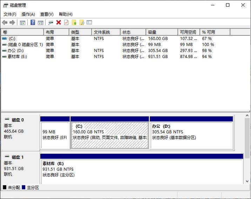
Task: Sort by the 可用空间 column header
Action: (189, 32)
